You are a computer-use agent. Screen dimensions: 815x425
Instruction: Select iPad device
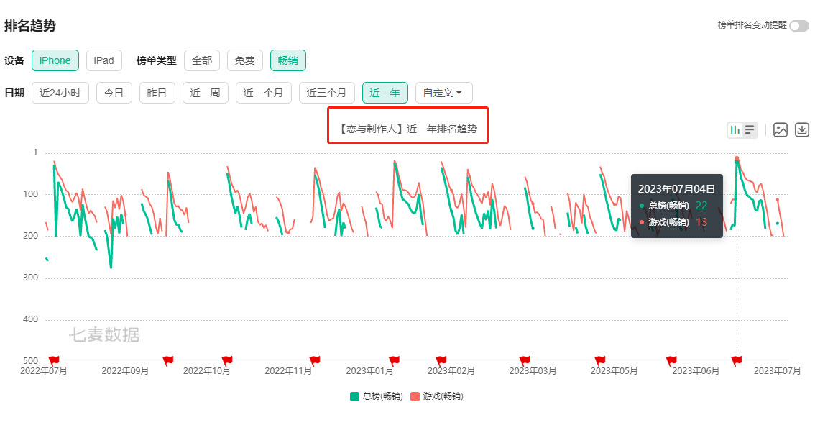click(104, 60)
